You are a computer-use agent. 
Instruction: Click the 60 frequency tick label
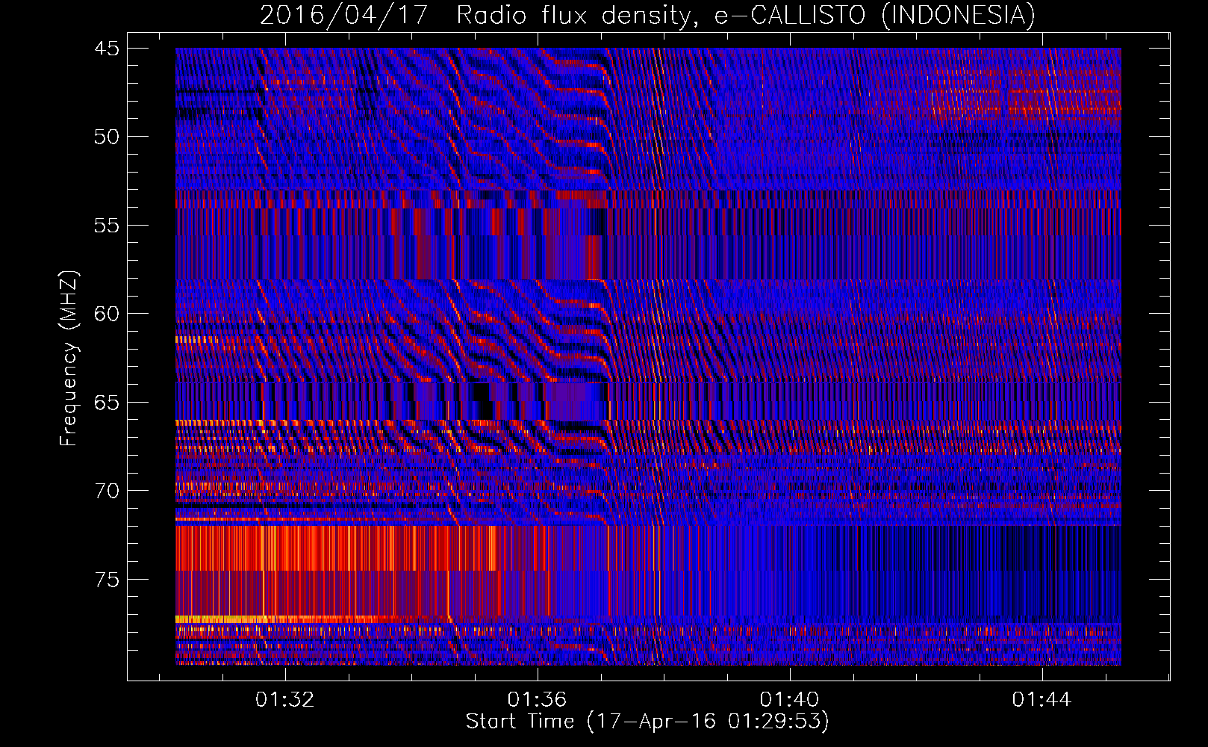(107, 314)
